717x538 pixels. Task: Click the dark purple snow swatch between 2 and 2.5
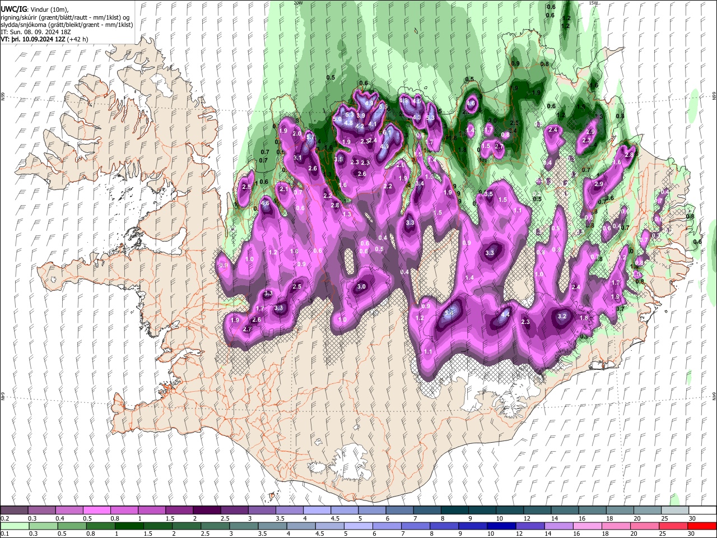206,511
